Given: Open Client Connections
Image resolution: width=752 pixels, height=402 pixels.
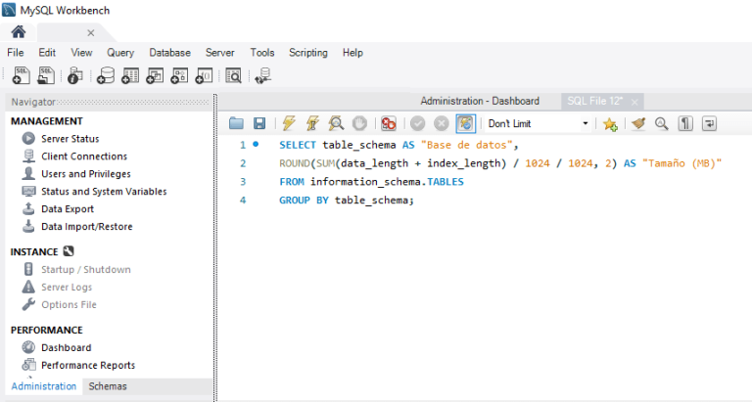Looking at the screenshot, I should point(84,156).
